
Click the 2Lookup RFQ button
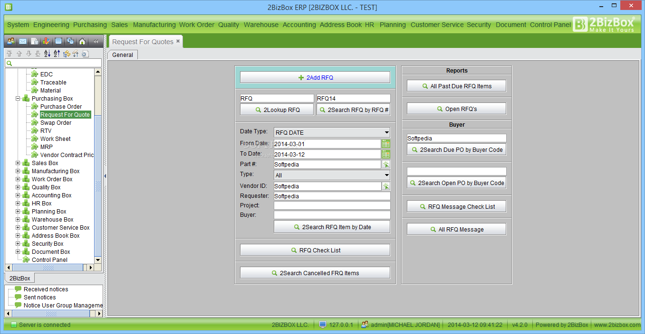pyautogui.click(x=277, y=110)
